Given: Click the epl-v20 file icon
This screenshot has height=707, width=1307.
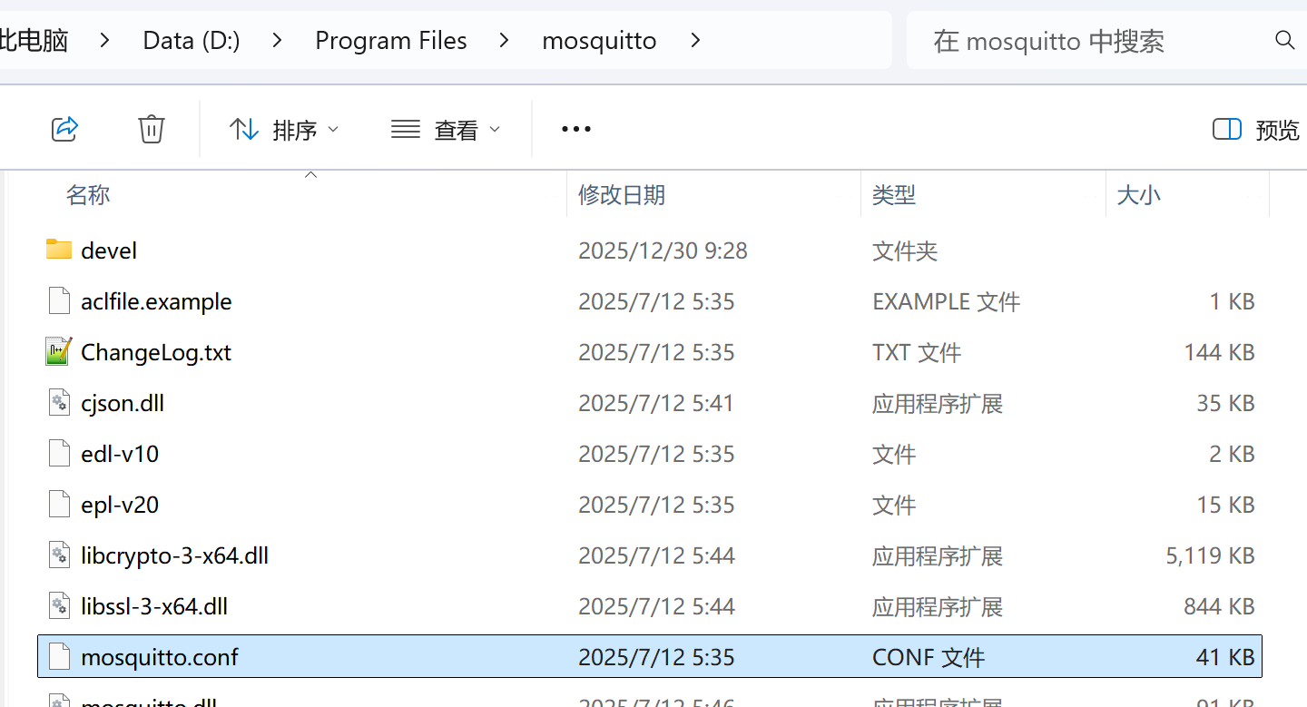Looking at the screenshot, I should 59,504.
